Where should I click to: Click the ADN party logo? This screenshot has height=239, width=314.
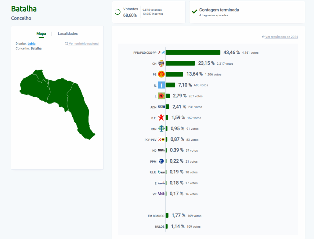161,107
